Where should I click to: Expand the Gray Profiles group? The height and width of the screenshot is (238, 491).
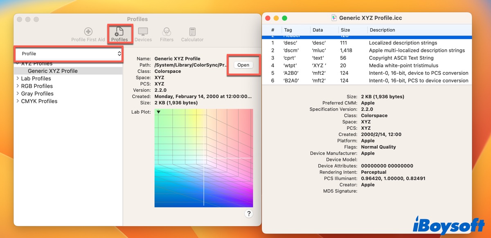(x=18, y=93)
